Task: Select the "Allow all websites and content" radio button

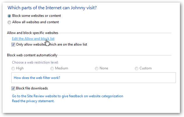Action: [x=9, y=22]
